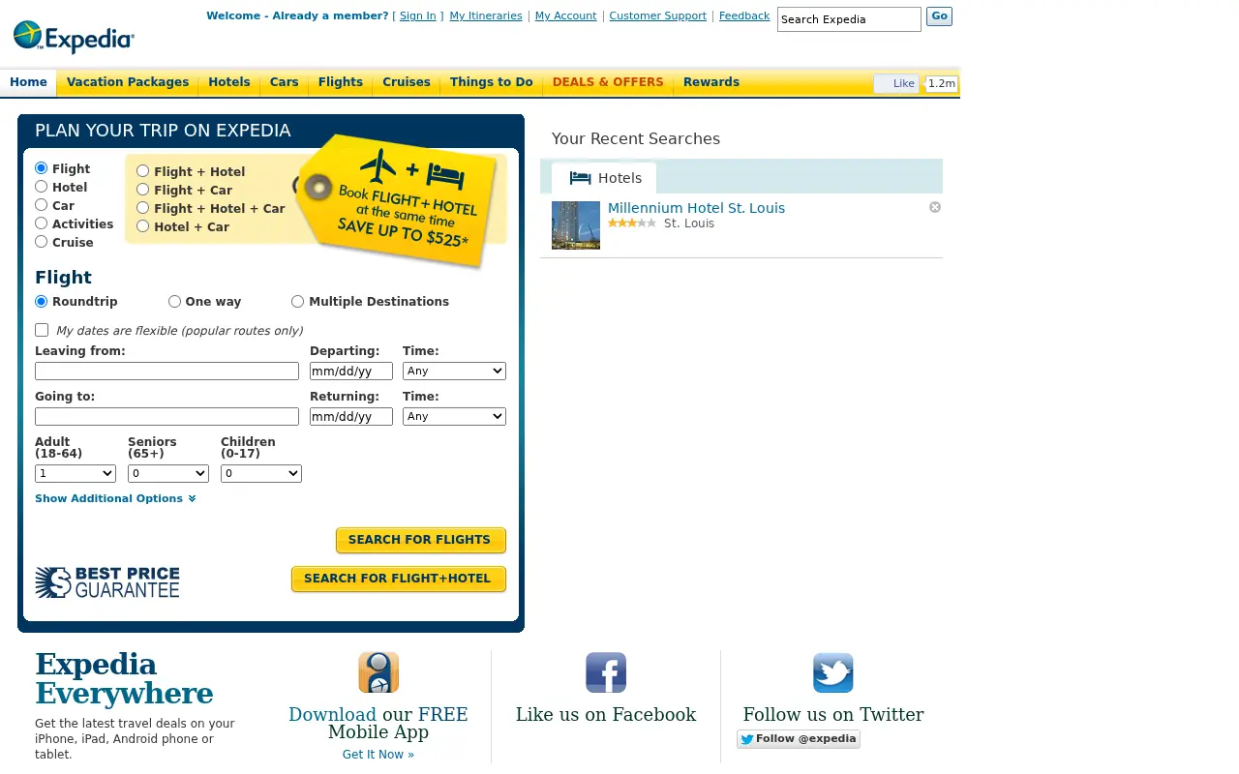
Task: Click Search for Flights button
Action: 421,540
